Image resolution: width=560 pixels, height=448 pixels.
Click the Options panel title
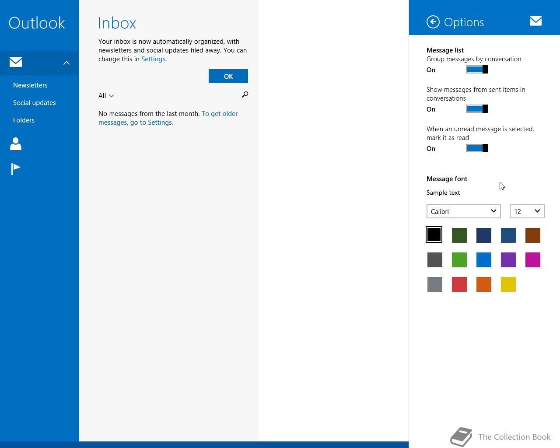464,22
